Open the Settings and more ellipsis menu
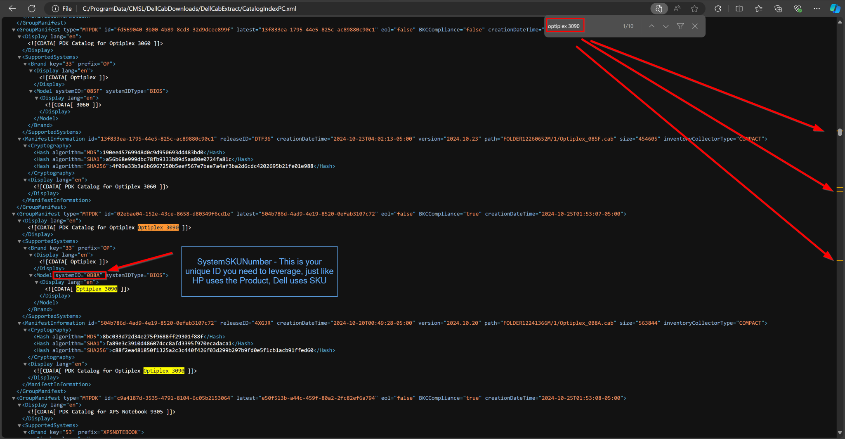 [x=817, y=8]
